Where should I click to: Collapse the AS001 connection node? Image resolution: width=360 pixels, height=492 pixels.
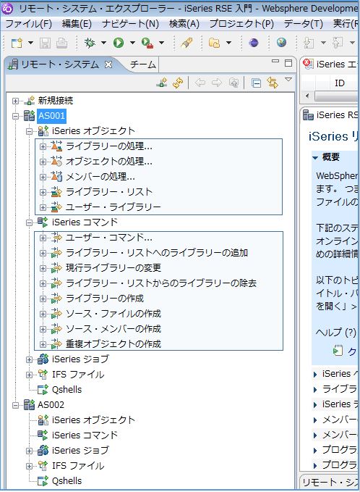[x=15, y=116]
